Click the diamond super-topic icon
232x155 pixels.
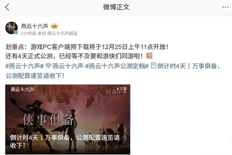pos(48,66)
